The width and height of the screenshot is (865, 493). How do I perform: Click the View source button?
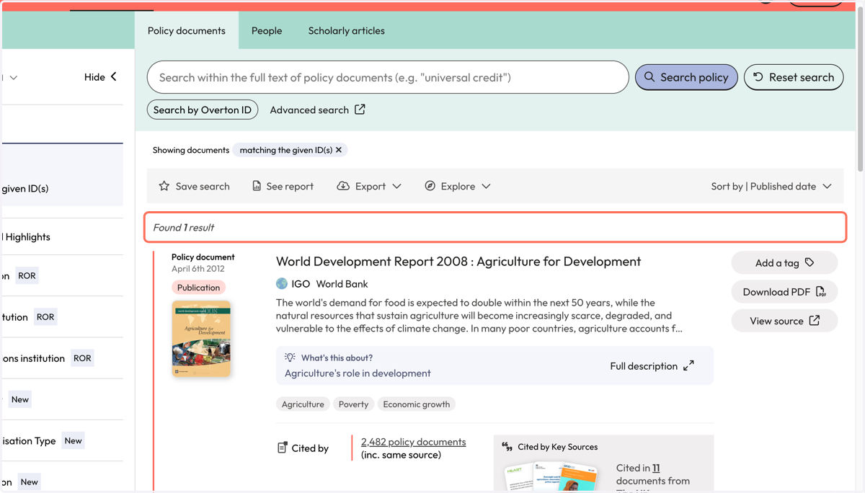(784, 321)
